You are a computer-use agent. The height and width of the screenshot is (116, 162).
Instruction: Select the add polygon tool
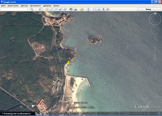point(52,9)
